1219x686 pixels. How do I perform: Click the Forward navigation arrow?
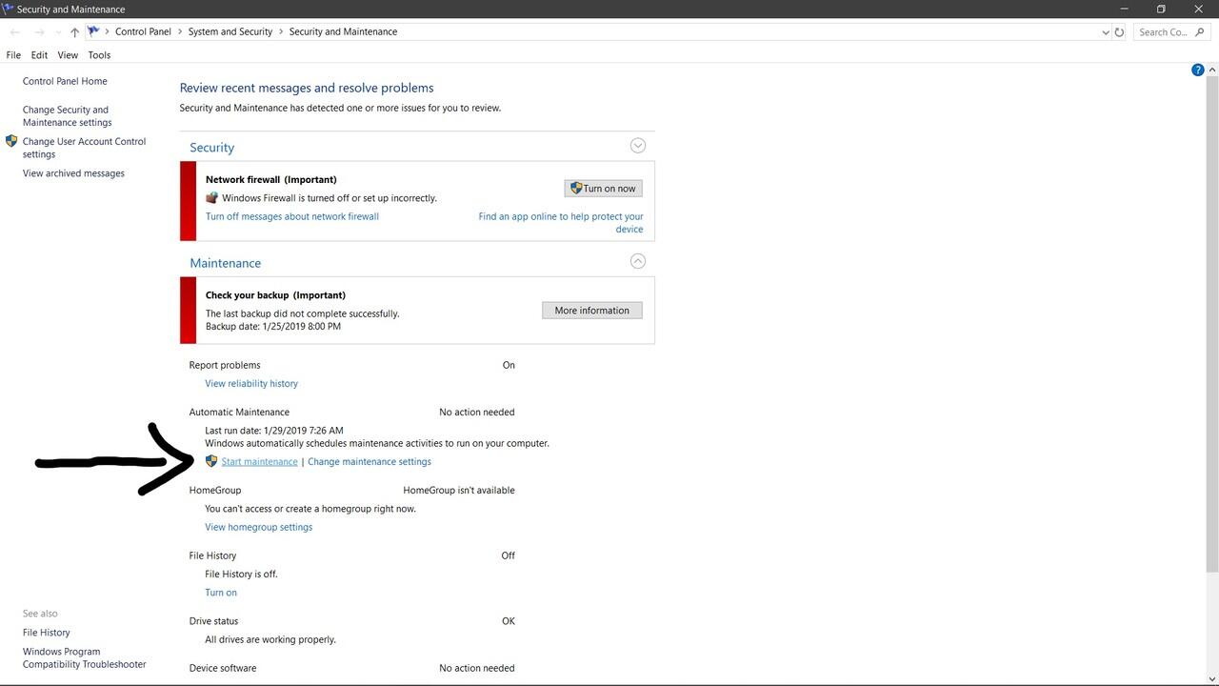(39, 32)
